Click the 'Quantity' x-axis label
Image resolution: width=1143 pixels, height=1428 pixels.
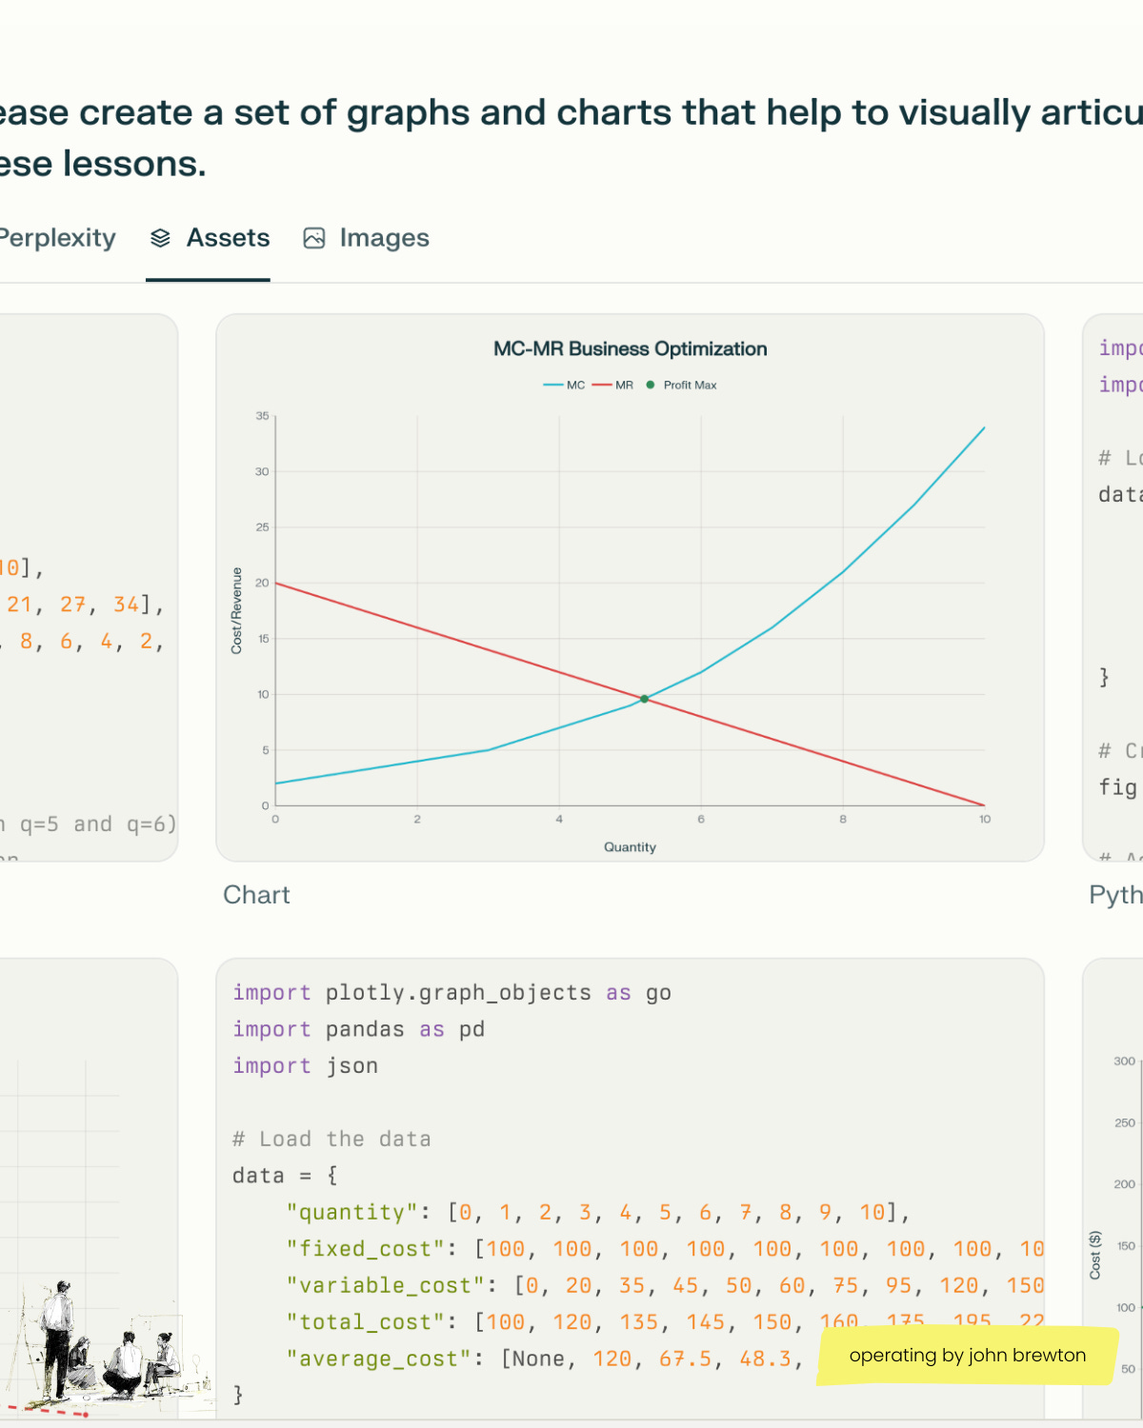[630, 847]
